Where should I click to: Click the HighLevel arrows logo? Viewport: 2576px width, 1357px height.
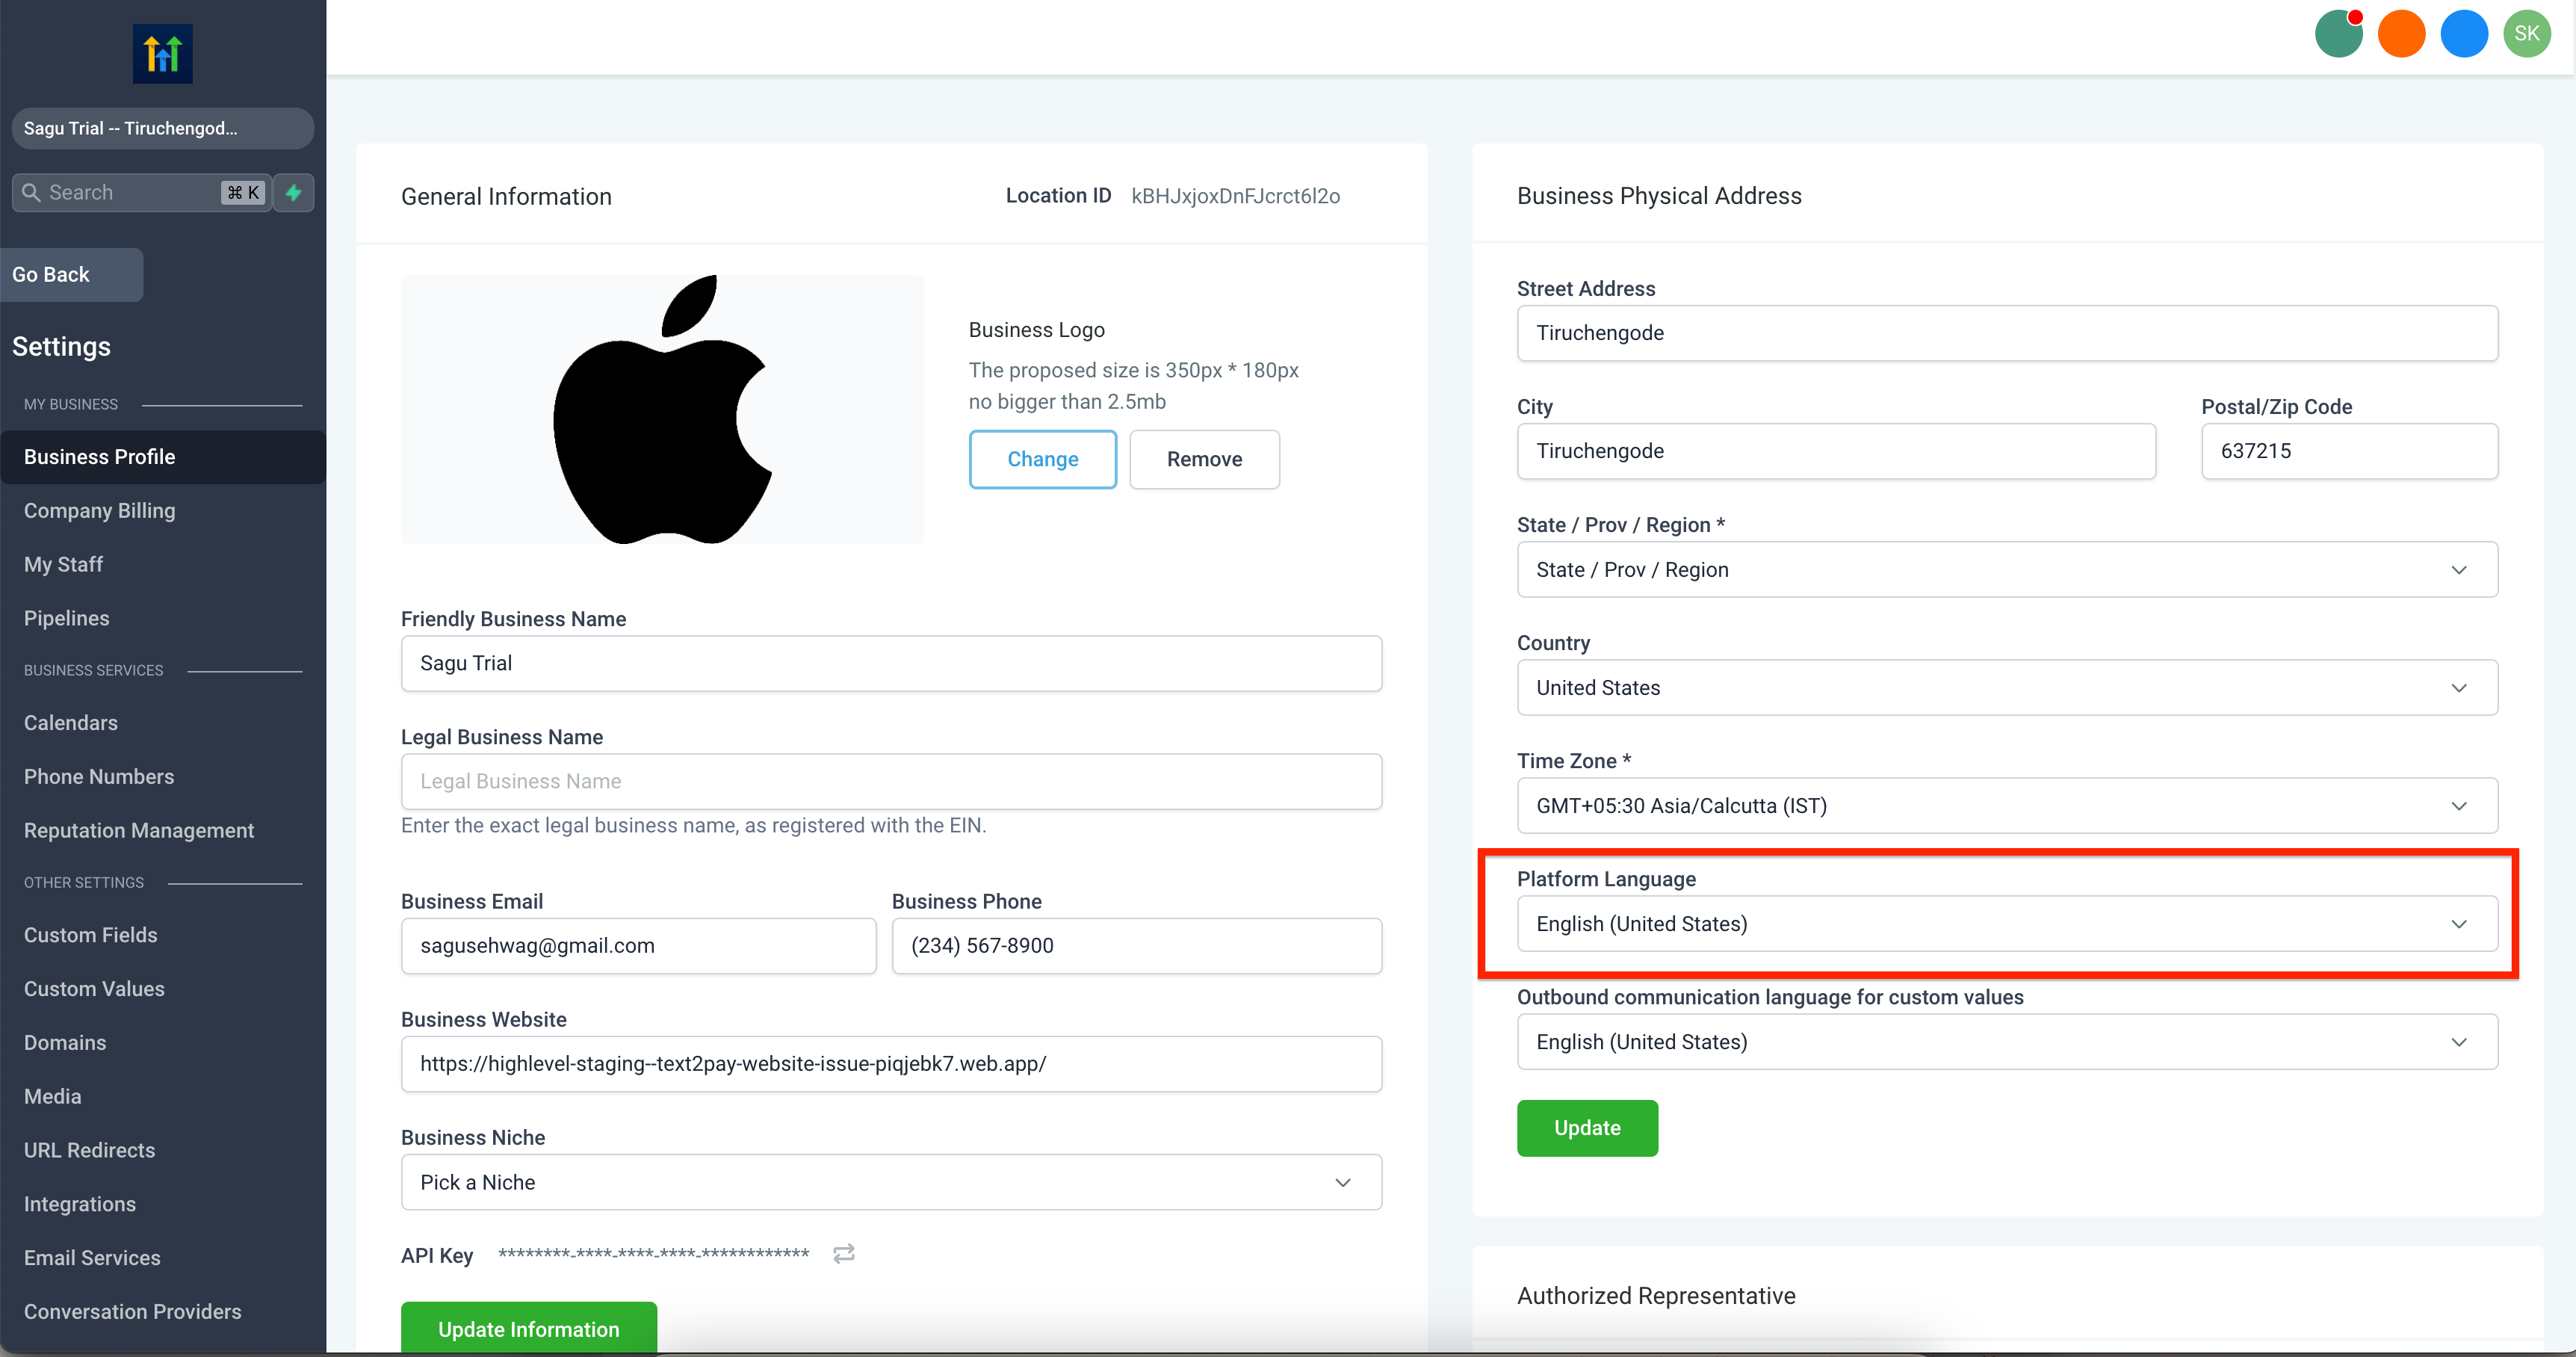tap(162, 53)
